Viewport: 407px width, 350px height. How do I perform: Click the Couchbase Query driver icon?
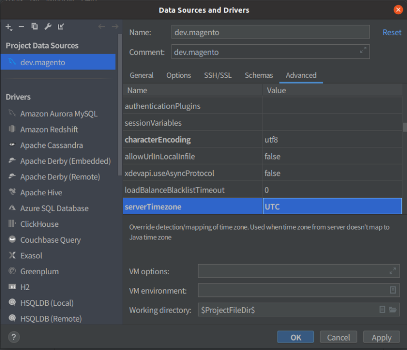(x=12, y=239)
